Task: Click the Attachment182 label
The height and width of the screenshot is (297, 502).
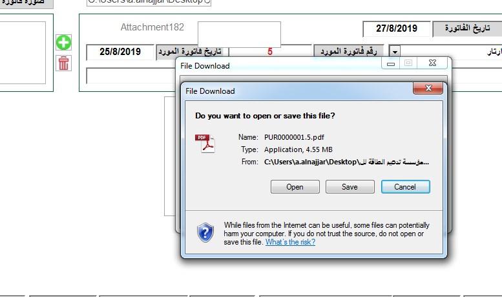Action: [152, 27]
